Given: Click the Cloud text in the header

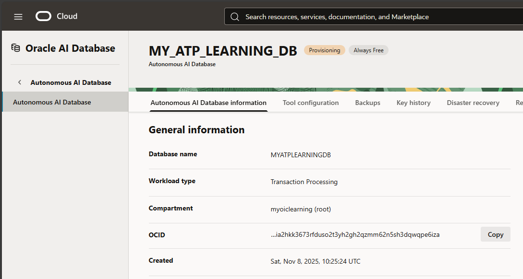Looking at the screenshot, I should [67, 16].
